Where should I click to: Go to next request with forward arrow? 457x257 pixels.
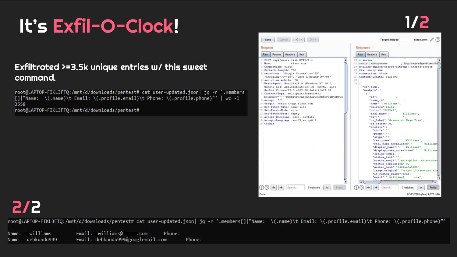(310, 40)
